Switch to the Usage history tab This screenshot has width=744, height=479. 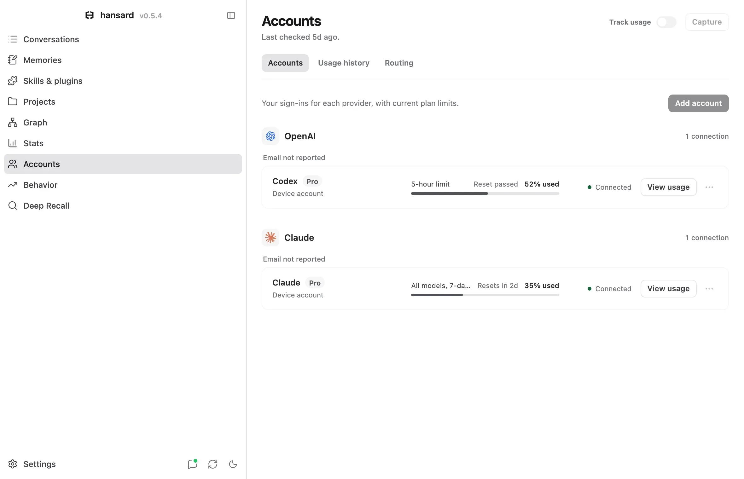coord(344,63)
